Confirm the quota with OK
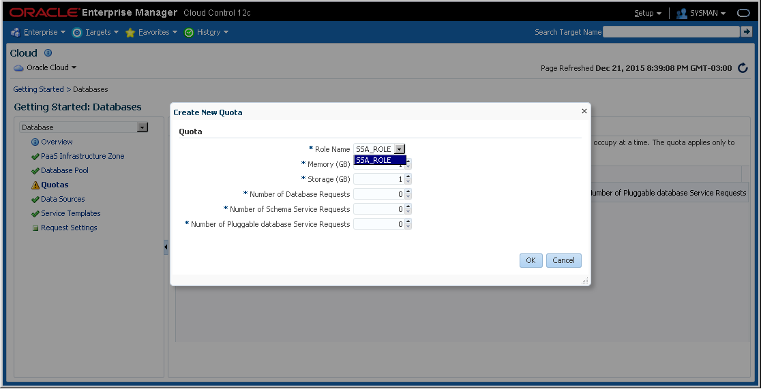 pos(531,260)
